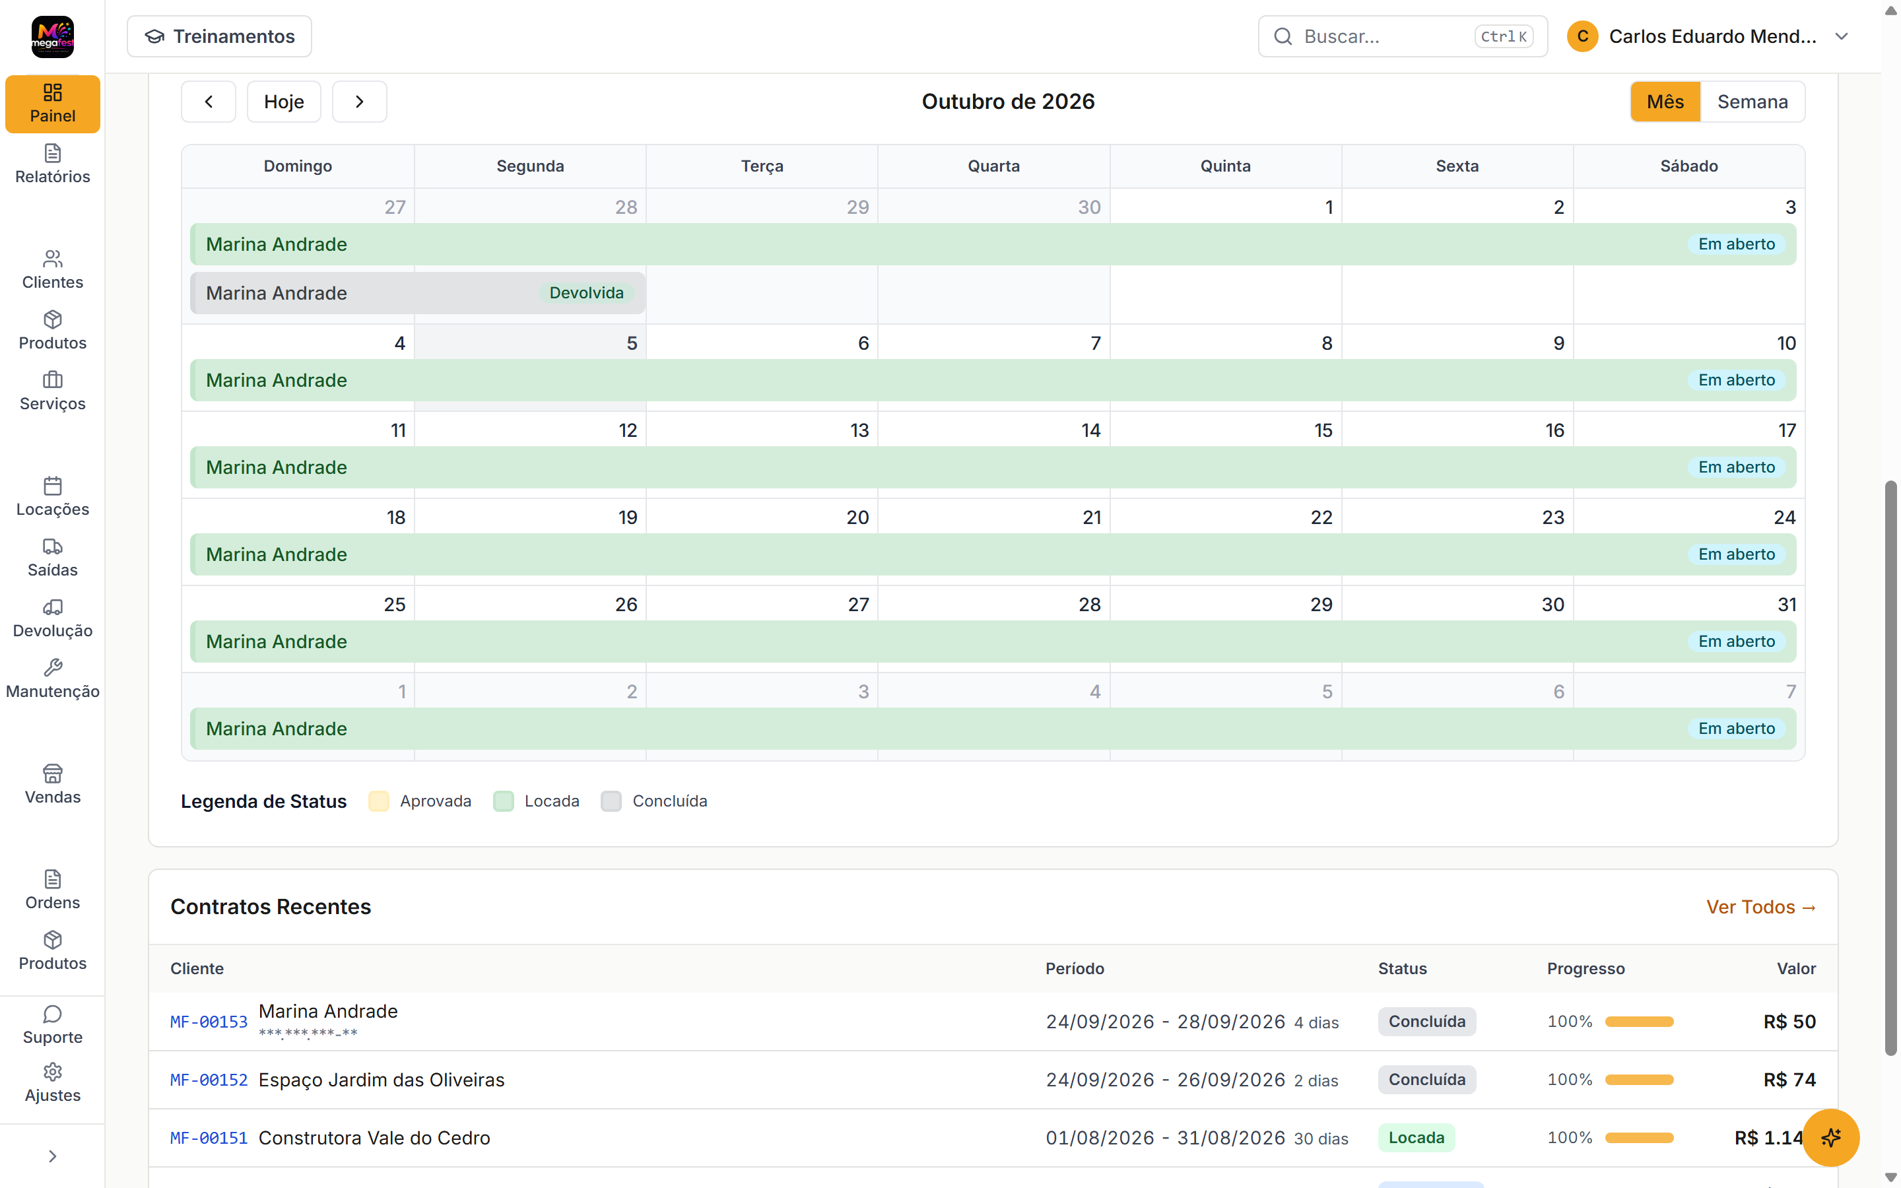
Task: Expand the collapsed sidebar with the chevron
Action: pyautogui.click(x=53, y=1156)
